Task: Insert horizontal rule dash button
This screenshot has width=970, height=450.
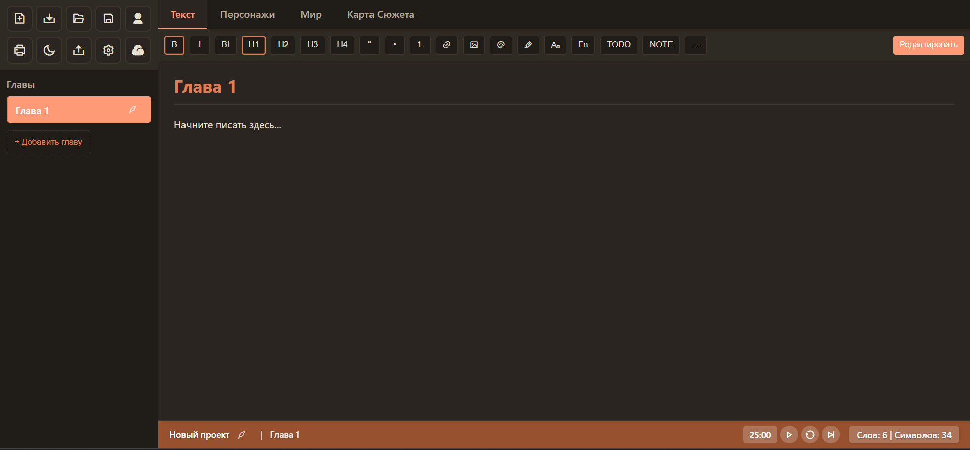Action: pos(696,45)
